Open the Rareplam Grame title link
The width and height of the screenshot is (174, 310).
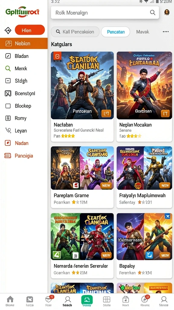pyautogui.click(x=71, y=196)
